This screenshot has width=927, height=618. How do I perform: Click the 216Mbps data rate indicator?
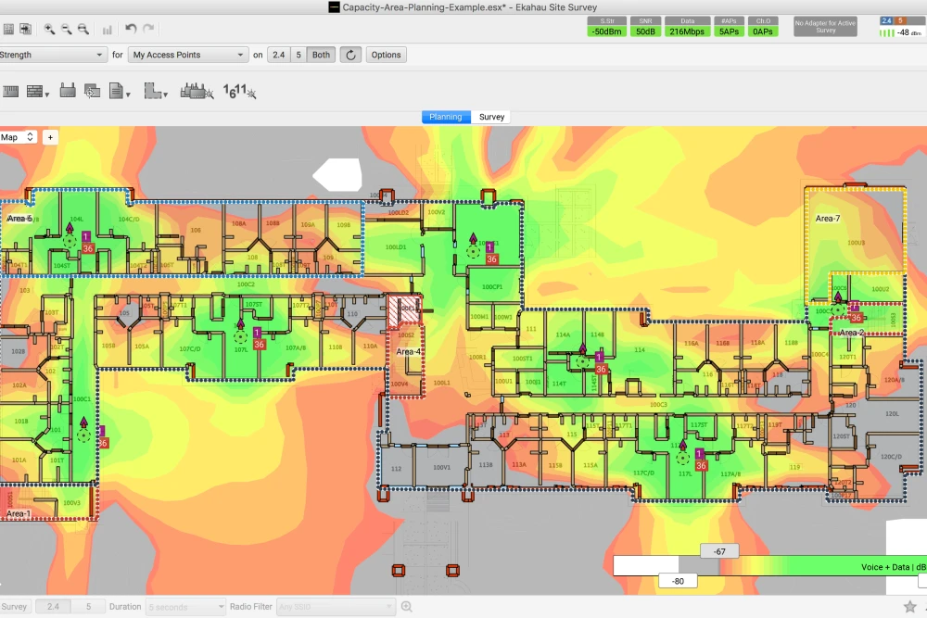[687, 32]
